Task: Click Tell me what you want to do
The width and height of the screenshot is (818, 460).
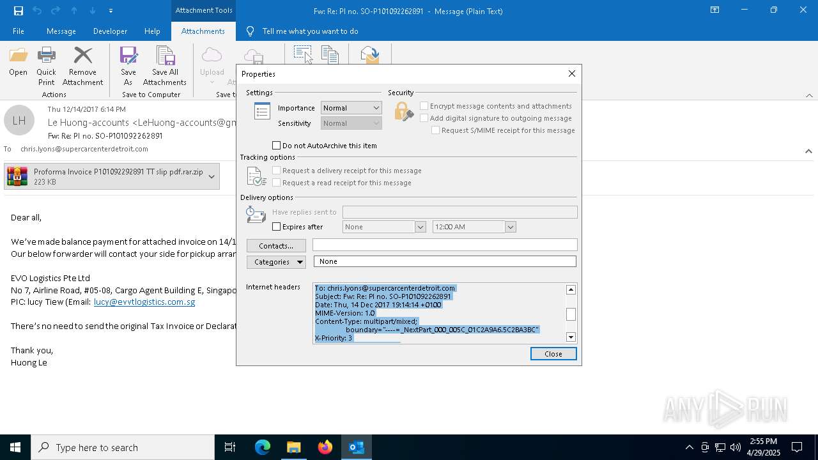Action: 310,31
